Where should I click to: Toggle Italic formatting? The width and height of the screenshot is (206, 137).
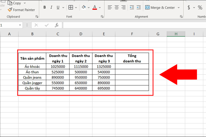tap(51, 7)
